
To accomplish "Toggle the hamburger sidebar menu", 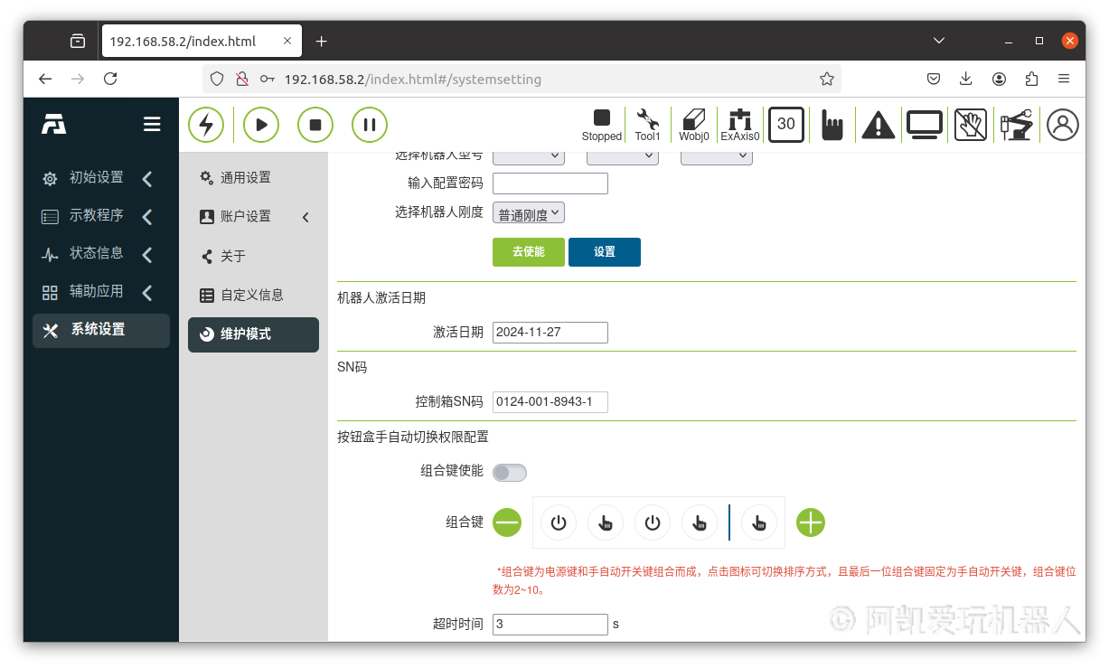I will coord(152,125).
